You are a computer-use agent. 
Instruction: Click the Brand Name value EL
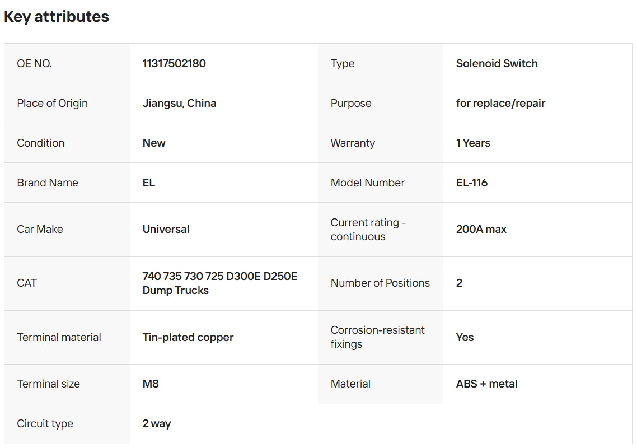149,183
